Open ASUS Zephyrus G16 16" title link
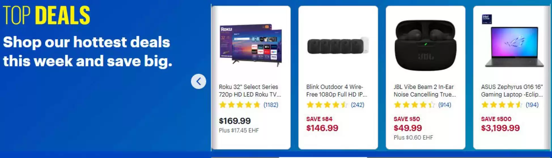This screenshot has width=552, height=158. click(x=512, y=91)
